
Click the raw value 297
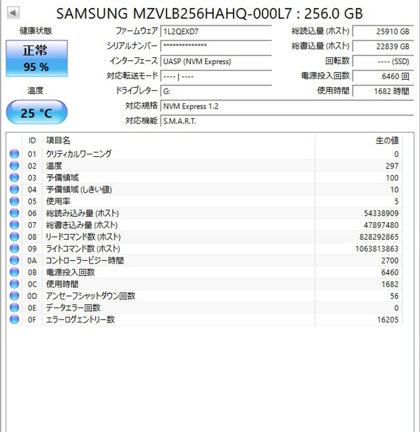[392, 166]
